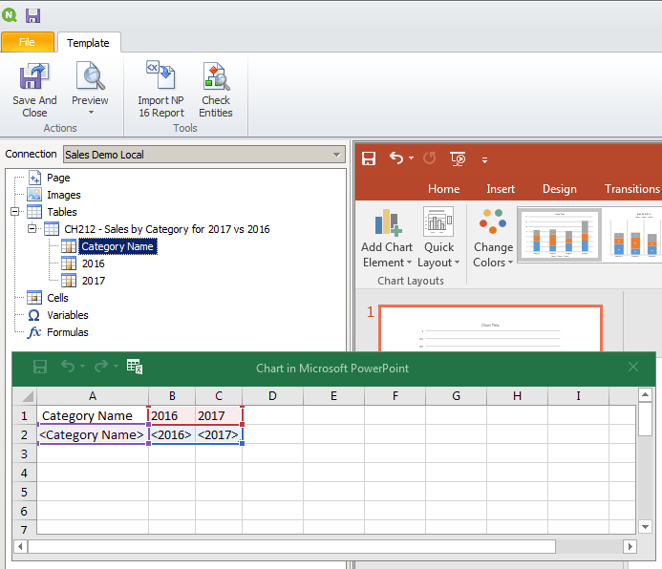This screenshot has height=569, width=662.
Task: Collapse the Tables tree node
Action: 16,212
